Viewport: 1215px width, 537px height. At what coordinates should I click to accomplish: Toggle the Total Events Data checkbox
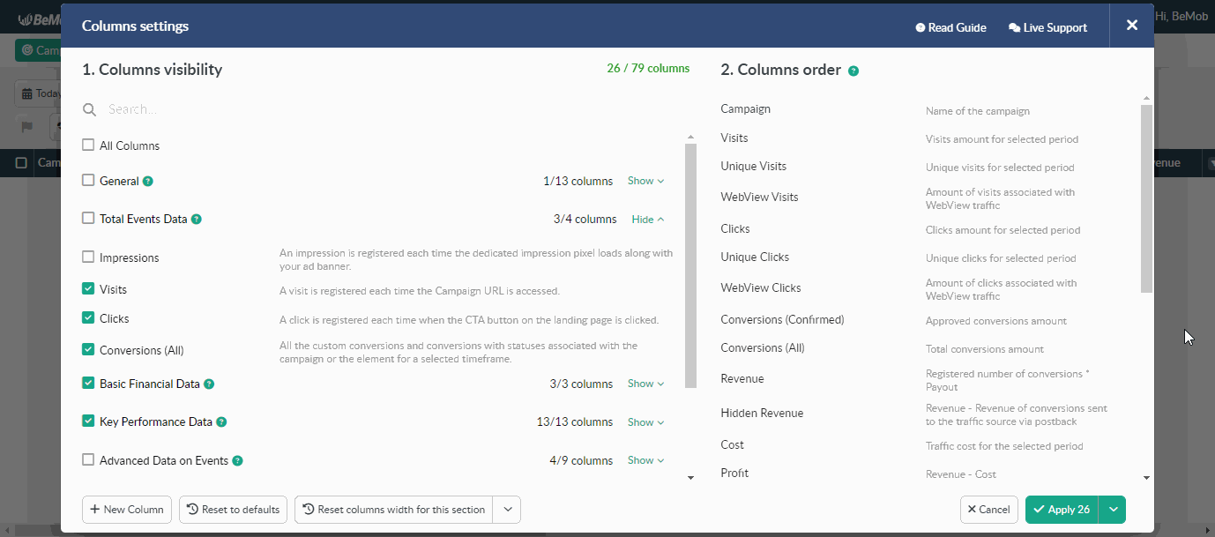click(x=88, y=218)
